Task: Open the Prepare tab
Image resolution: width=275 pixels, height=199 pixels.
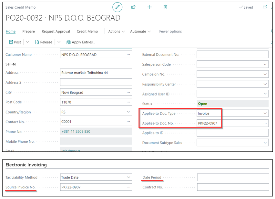Action: 29,32
